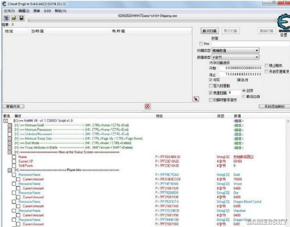This screenshot has height=227, width=290.
Task: Open the scan type dropdown
Action: (x=236, y=50)
